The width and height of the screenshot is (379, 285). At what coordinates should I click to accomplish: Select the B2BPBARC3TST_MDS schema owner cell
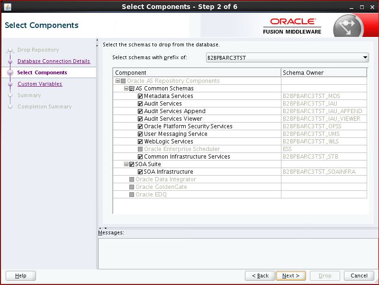point(324,96)
